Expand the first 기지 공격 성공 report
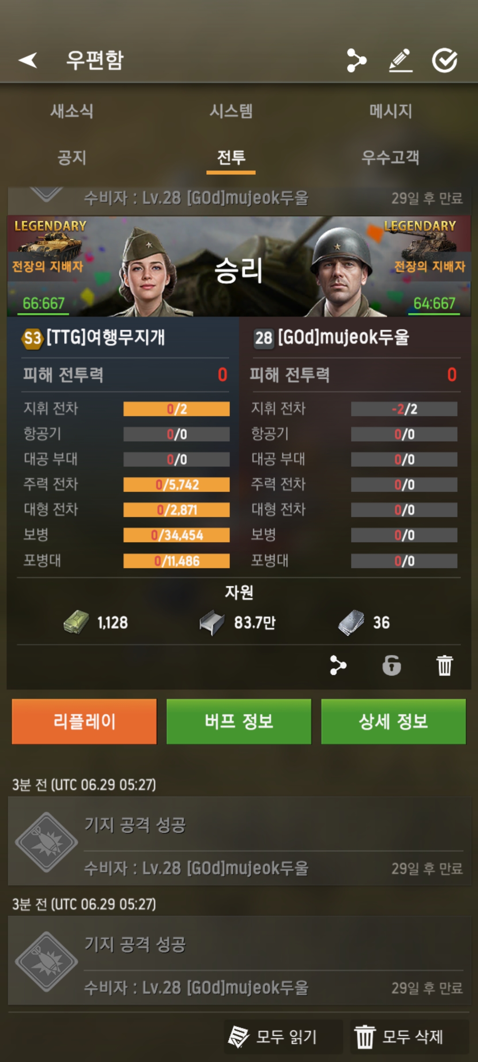 239,841
